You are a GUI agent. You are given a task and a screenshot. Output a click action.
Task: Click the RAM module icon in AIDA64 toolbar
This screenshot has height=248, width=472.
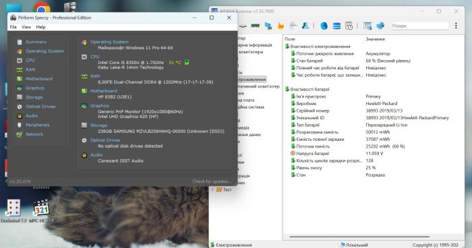[x=256, y=26]
